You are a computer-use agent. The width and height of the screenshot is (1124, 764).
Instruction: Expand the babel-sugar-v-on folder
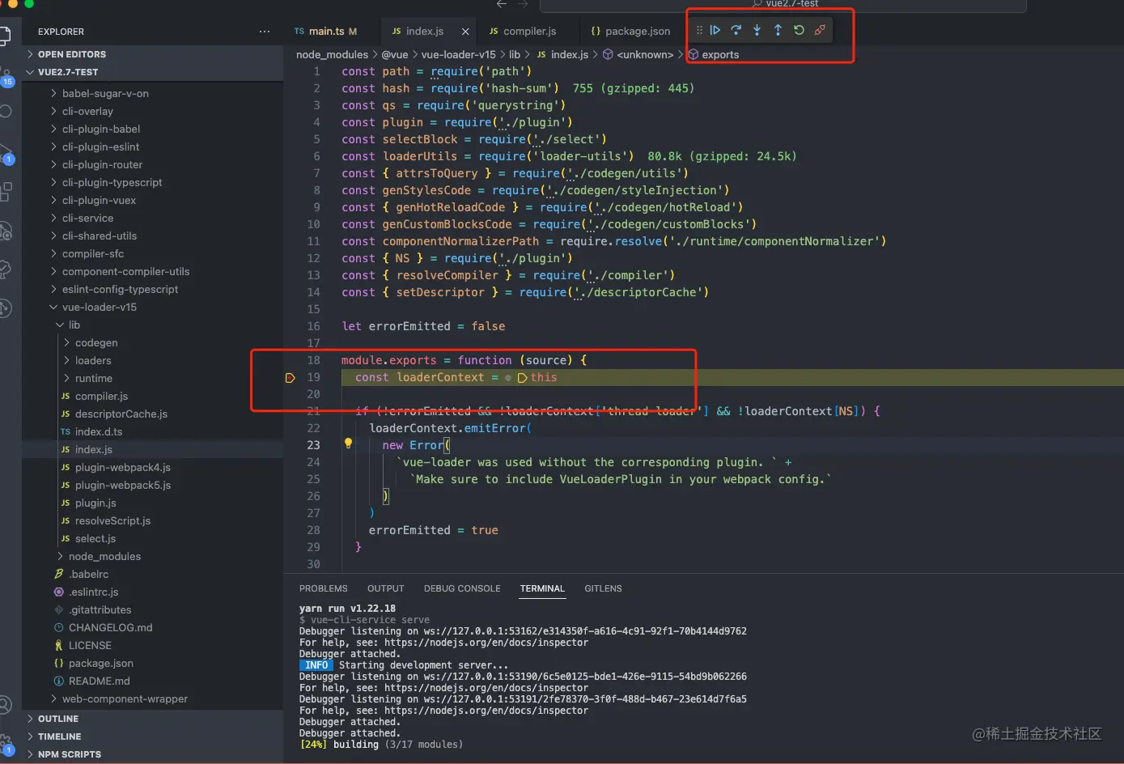[152, 94]
